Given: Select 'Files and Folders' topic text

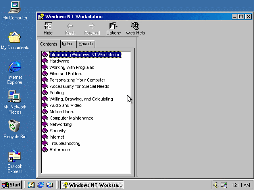Looking at the screenshot, I should pos(66,74).
